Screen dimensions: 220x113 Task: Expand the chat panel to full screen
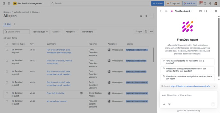[206, 11]
